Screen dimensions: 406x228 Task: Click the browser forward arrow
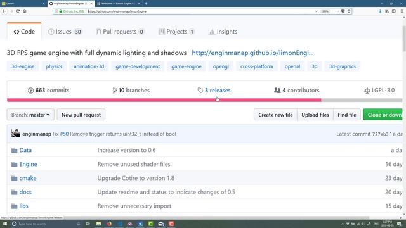(x=11, y=11)
